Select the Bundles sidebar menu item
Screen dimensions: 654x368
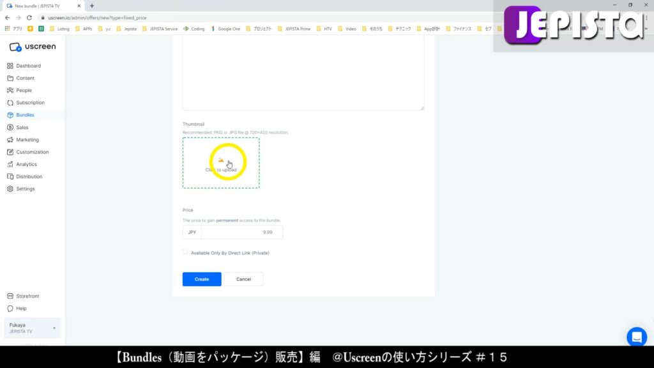click(x=32, y=115)
